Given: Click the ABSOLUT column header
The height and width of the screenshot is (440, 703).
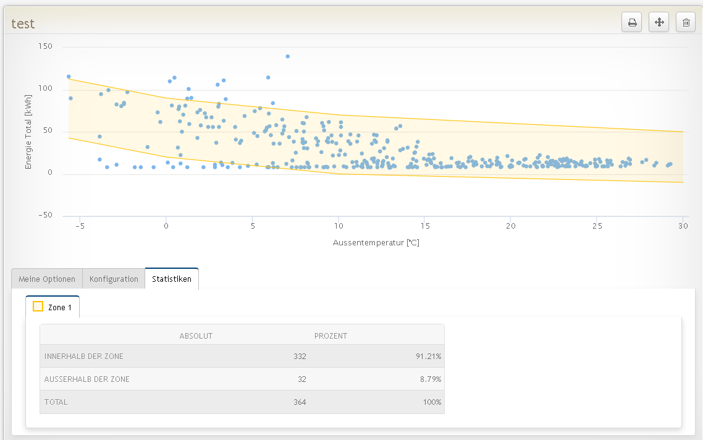Looking at the screenshot, I should coord(196,336).
